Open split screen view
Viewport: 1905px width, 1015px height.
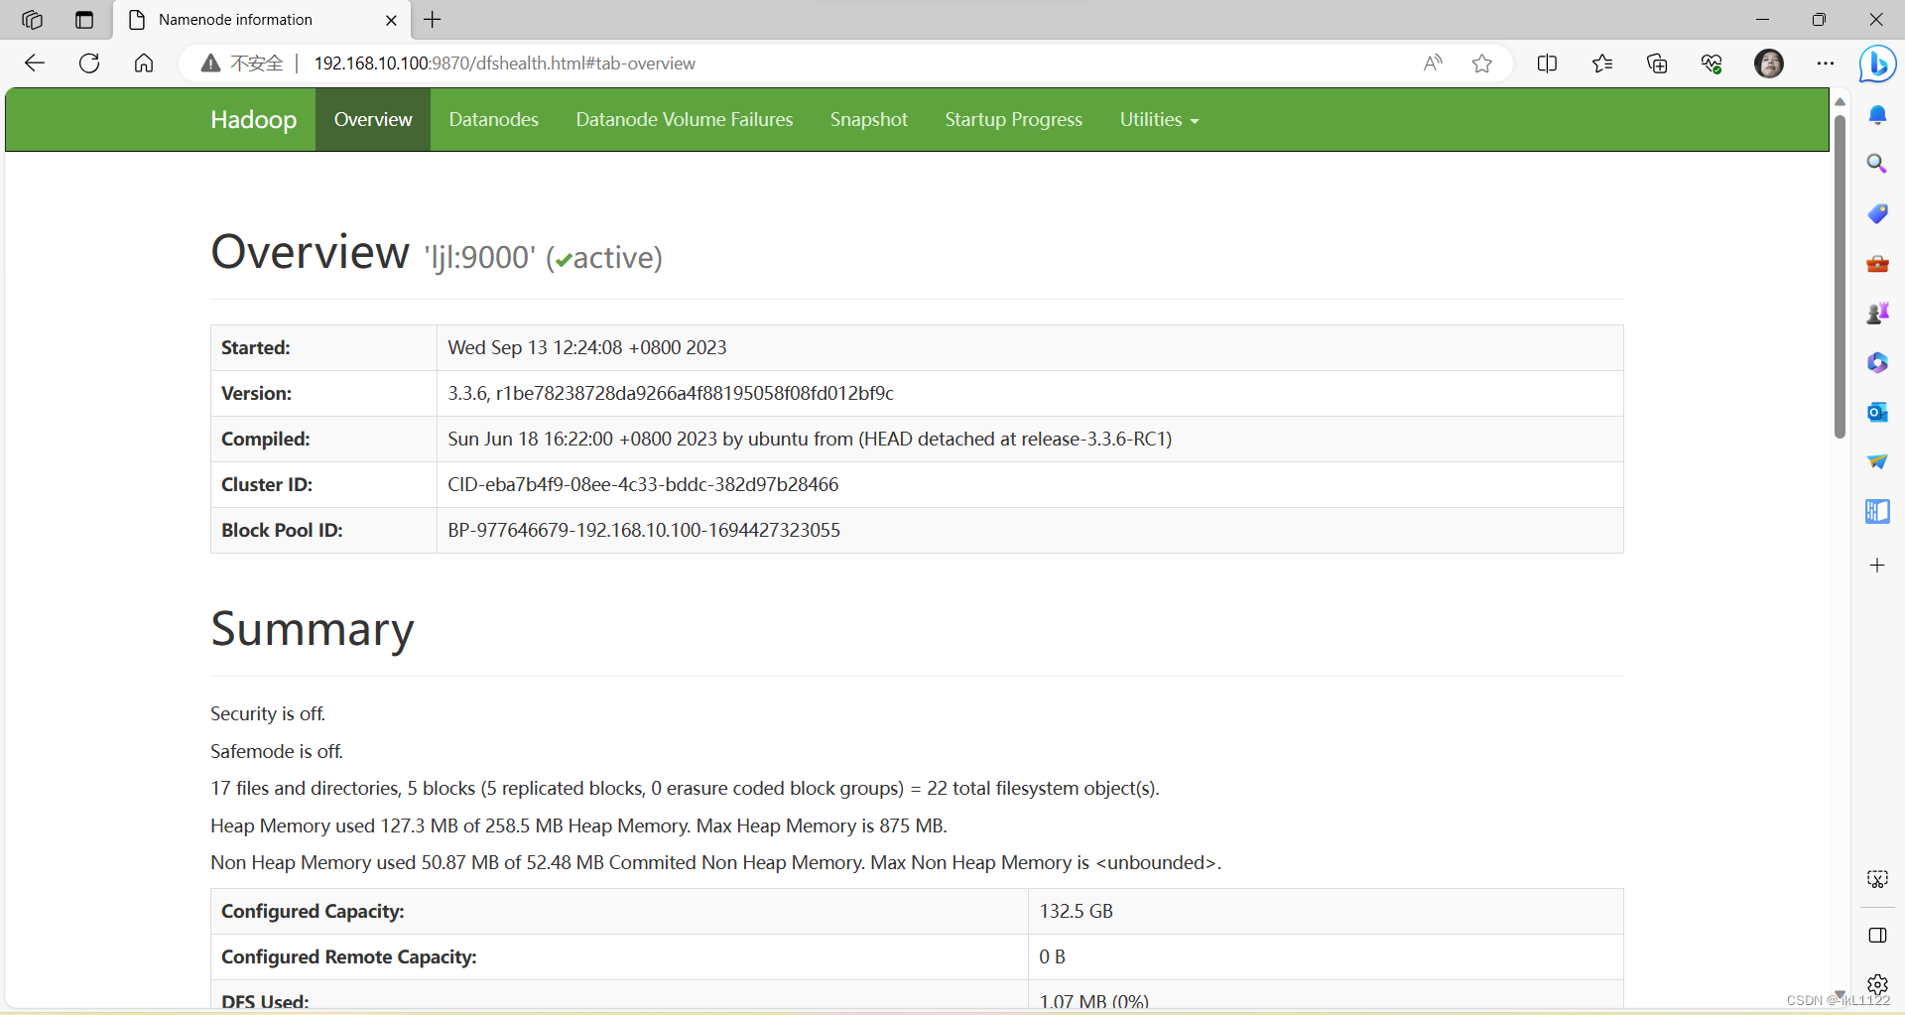(x=1547, y=63)
